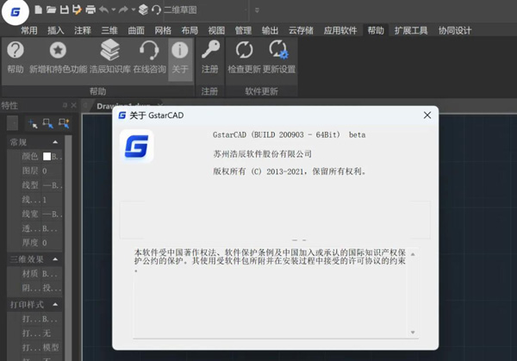Open 更新设置 update settings icon
The width and height of the screenshot is (517, 361).
point(279,57)
